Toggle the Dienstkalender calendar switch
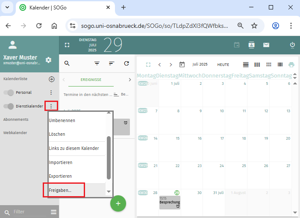Screen dimensions: 300x218 [9, 106]
